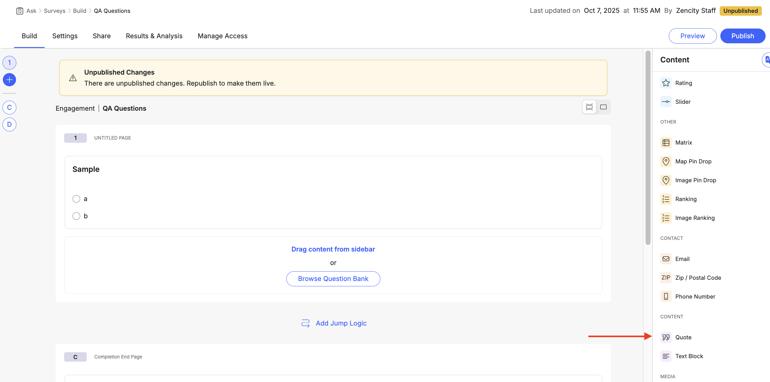
Task: Switch to stacked list view toggle
Action: click(x=589, y=107)
